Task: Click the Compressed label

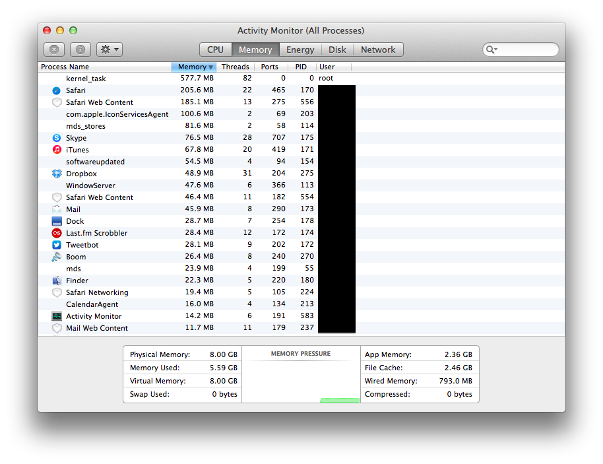Action: pyautogui.click(x=387, y=394)
